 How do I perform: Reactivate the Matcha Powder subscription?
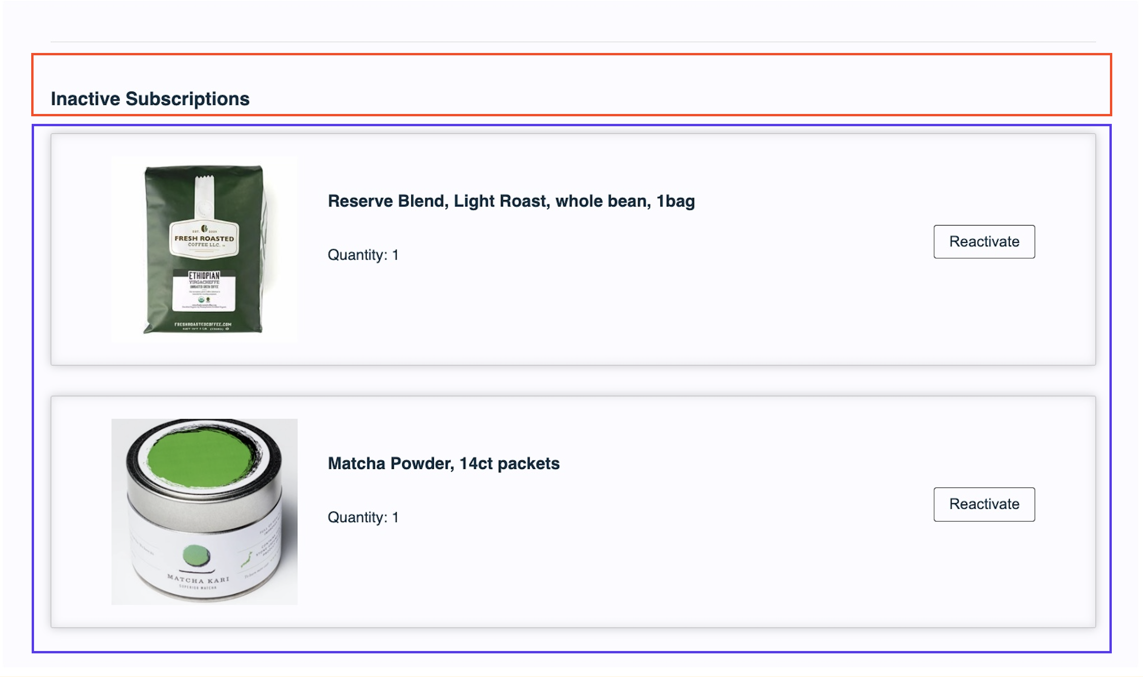coord(984,504)
